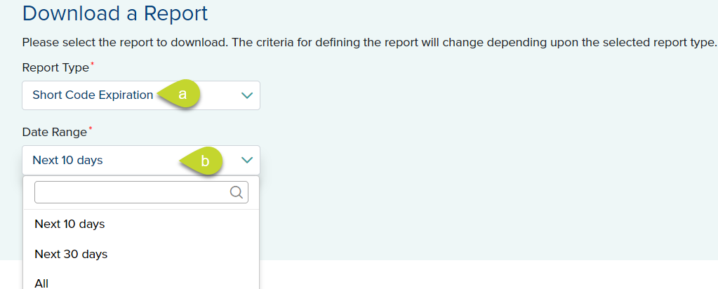Image resolution: width=718 pixels, height=289 pixels.
Task: Click the chevron arrow on Date Range
Action: click(246, 161)
